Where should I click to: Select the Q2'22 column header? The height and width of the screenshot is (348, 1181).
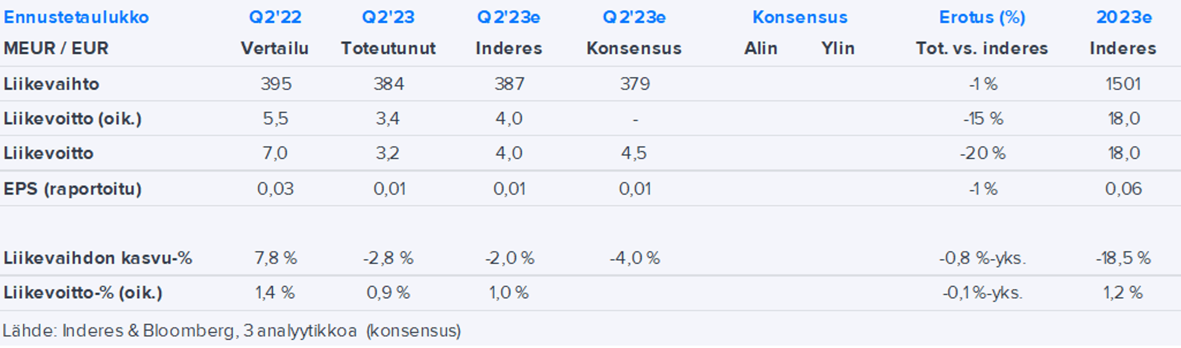coord(275,18)
